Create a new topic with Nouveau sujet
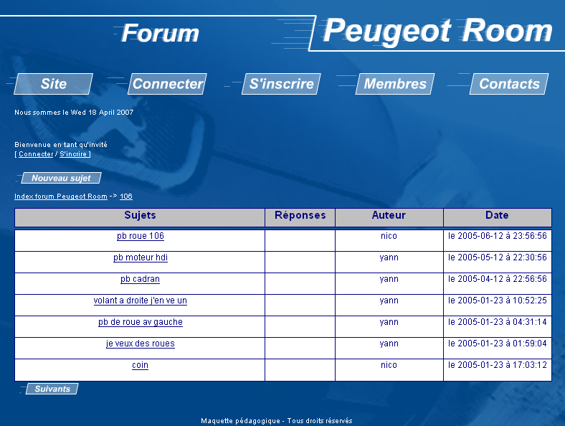565x426 pixels. tap(61, 178)
